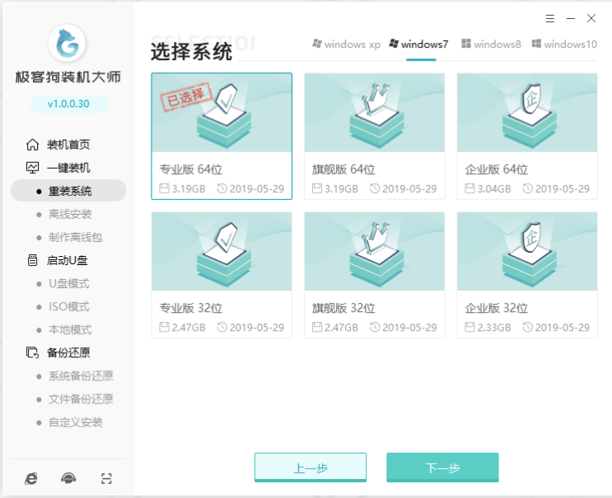Select U盘模式 in the sidebar
This screenshot has width=612, height=498.
[x=68, y=283]
